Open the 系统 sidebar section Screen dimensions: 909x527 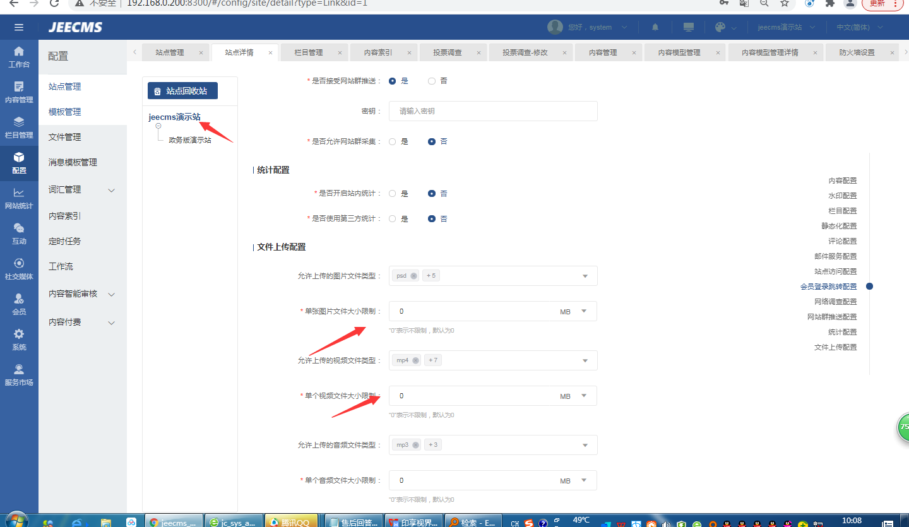(x=19, y=339)
